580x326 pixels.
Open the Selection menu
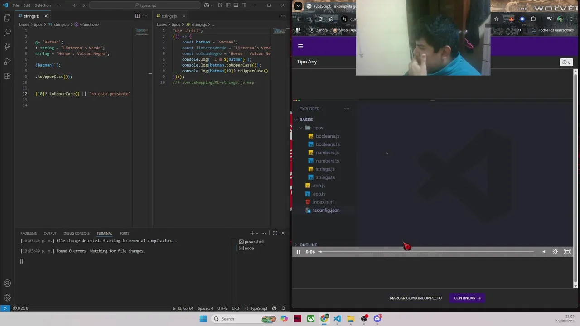[x=43, y=5]
